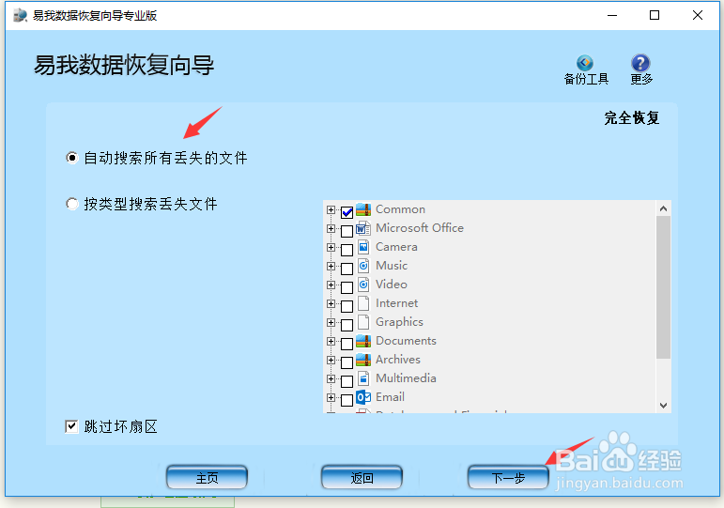Click the Email Outlook icon
Viewport: 724px width, 508px height.
(x=363, y=397)
